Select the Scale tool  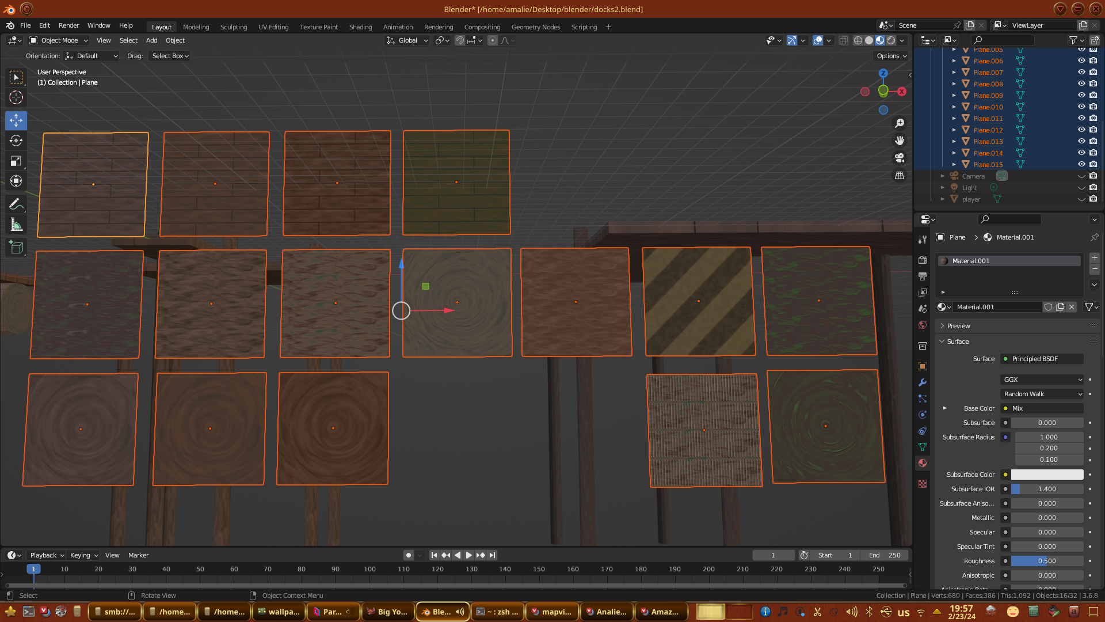point(16,161)
